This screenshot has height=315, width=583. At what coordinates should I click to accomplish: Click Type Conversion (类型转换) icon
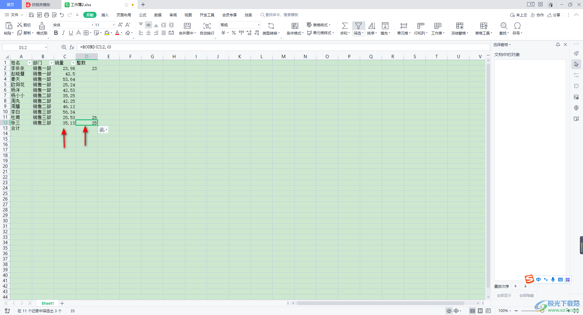(271, 26)
